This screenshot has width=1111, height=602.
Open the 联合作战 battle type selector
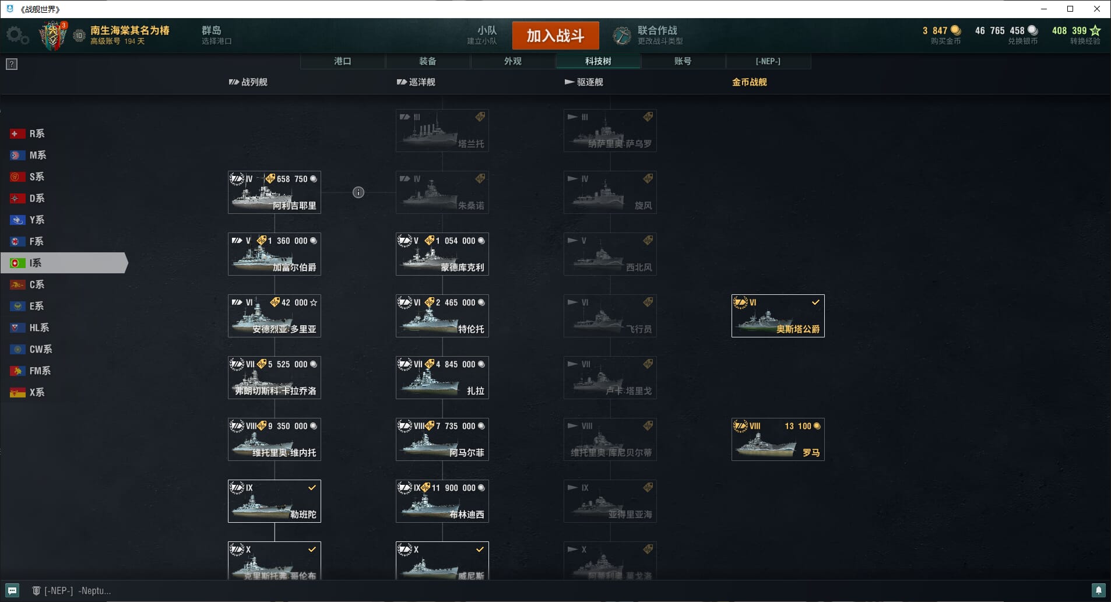648,36
